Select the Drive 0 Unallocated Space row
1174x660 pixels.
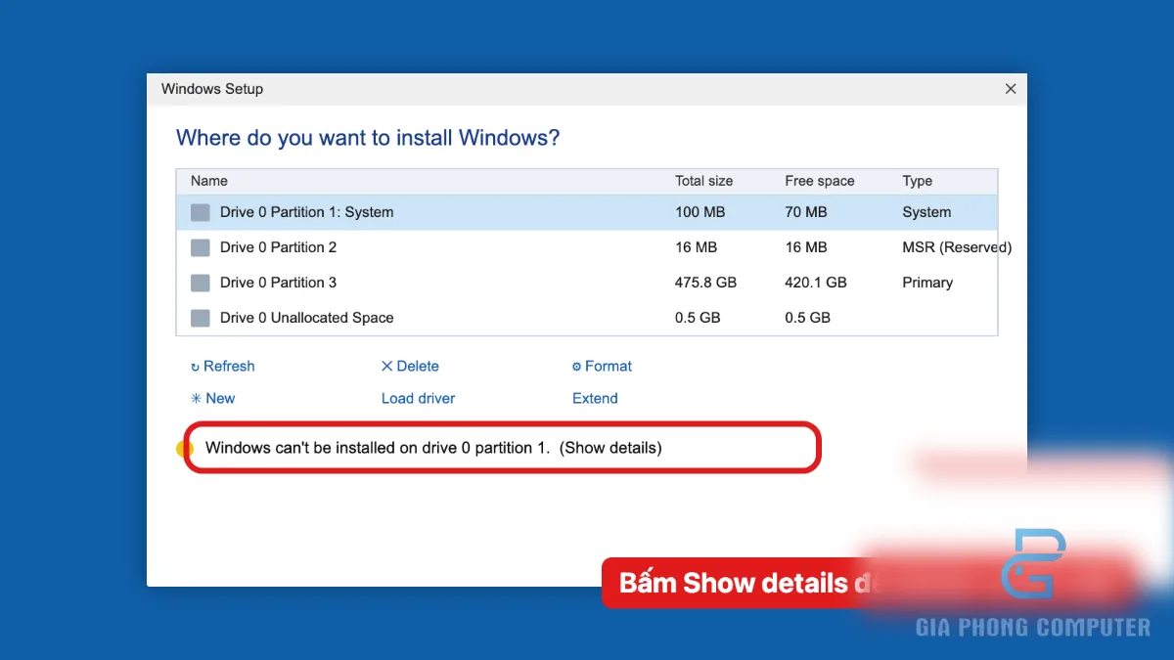587,318
